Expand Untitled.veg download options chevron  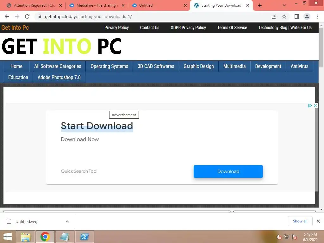click(x=67, y=221)
